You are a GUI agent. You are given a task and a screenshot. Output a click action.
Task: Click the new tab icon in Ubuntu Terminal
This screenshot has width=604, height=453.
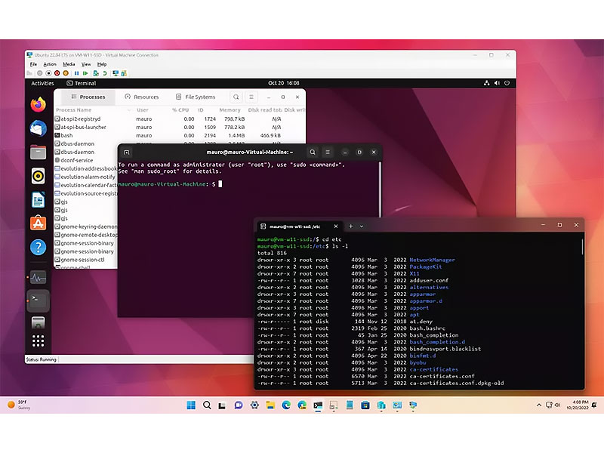(x=127, y=153)
